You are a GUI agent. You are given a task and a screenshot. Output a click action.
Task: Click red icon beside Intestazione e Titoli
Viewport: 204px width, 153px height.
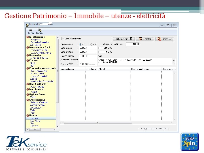(28, 47)
